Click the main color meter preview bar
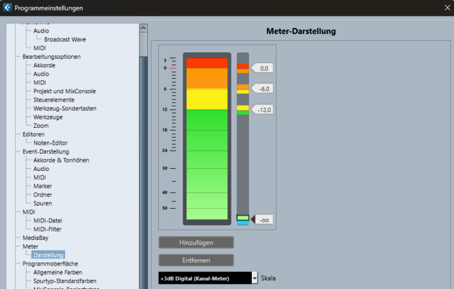The image size is (454, 289). (x=207, y=139)
